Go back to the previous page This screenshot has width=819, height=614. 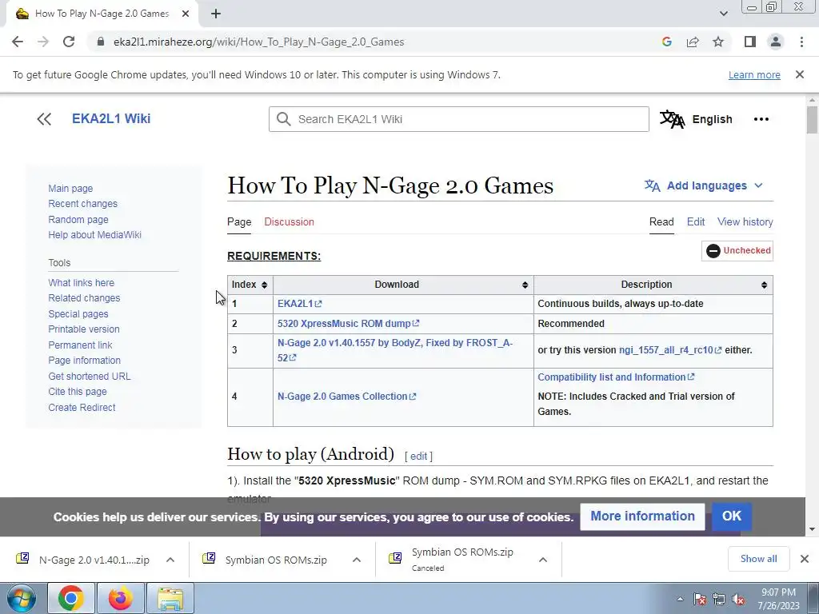point(18,42)
